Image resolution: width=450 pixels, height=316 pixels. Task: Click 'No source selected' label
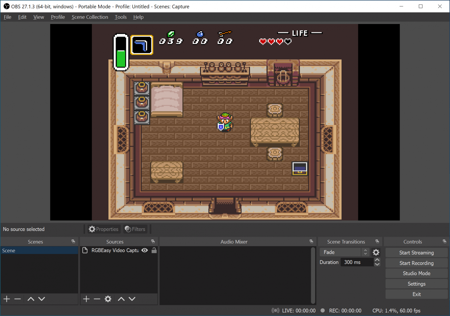coord(24,229)
